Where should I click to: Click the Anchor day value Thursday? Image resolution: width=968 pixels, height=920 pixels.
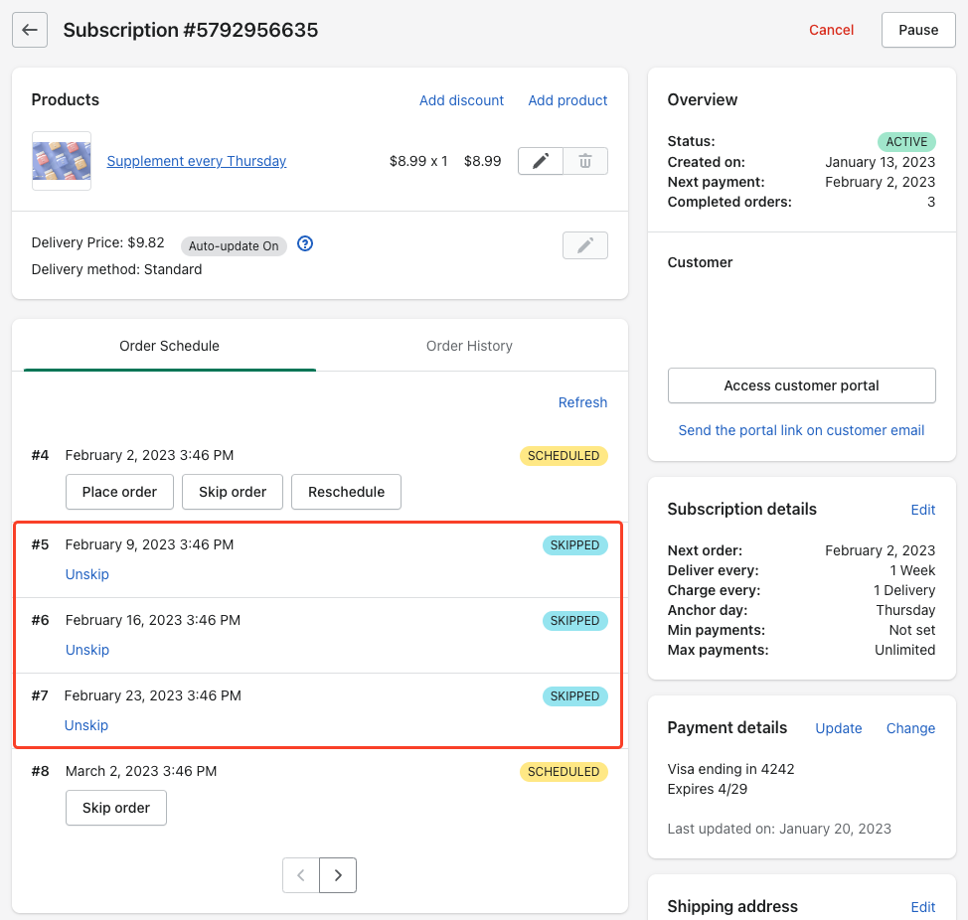905,610
